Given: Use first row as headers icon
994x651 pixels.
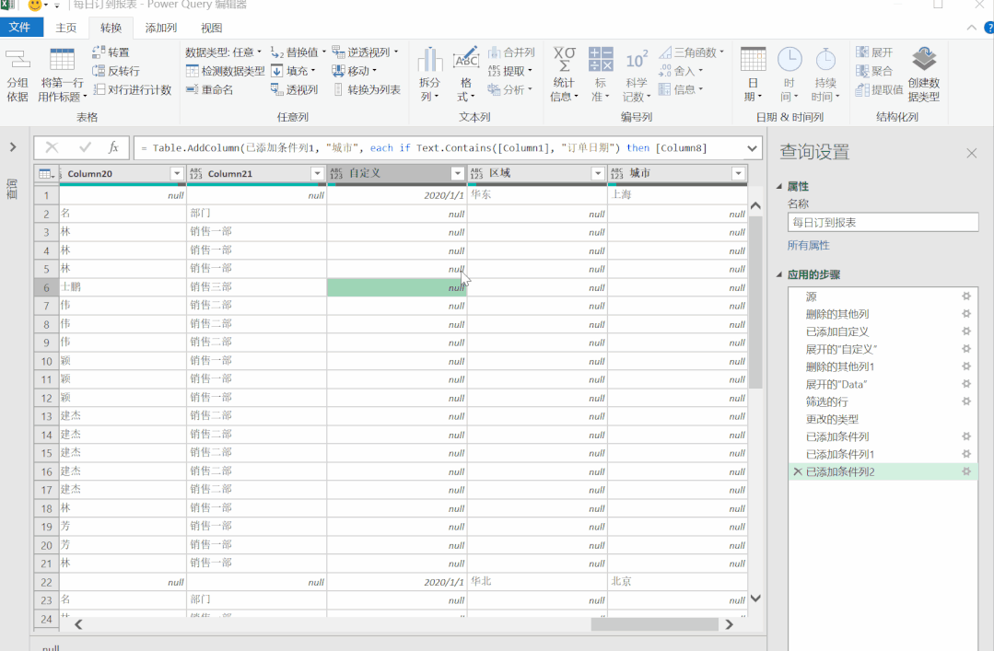Looking at the screenshot, I should coord(62,59).
